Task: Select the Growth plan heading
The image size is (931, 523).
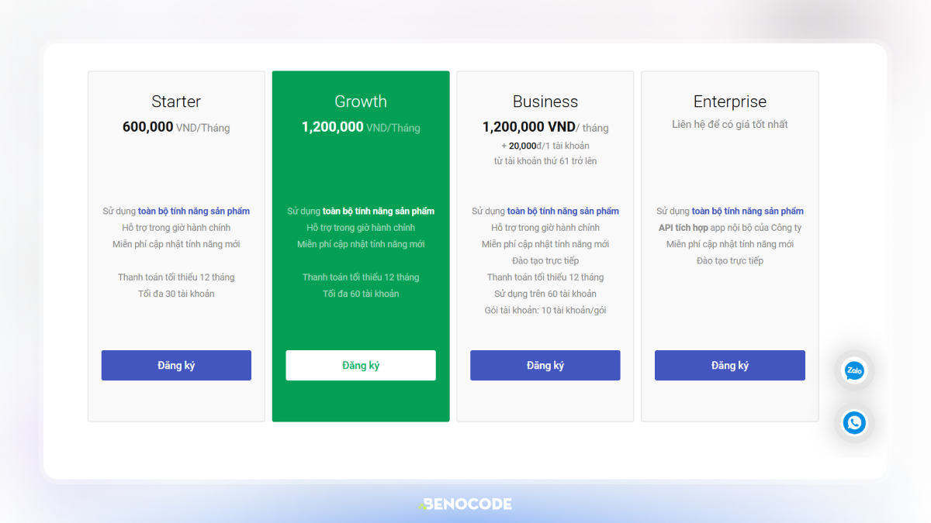Action: [361, 102]
